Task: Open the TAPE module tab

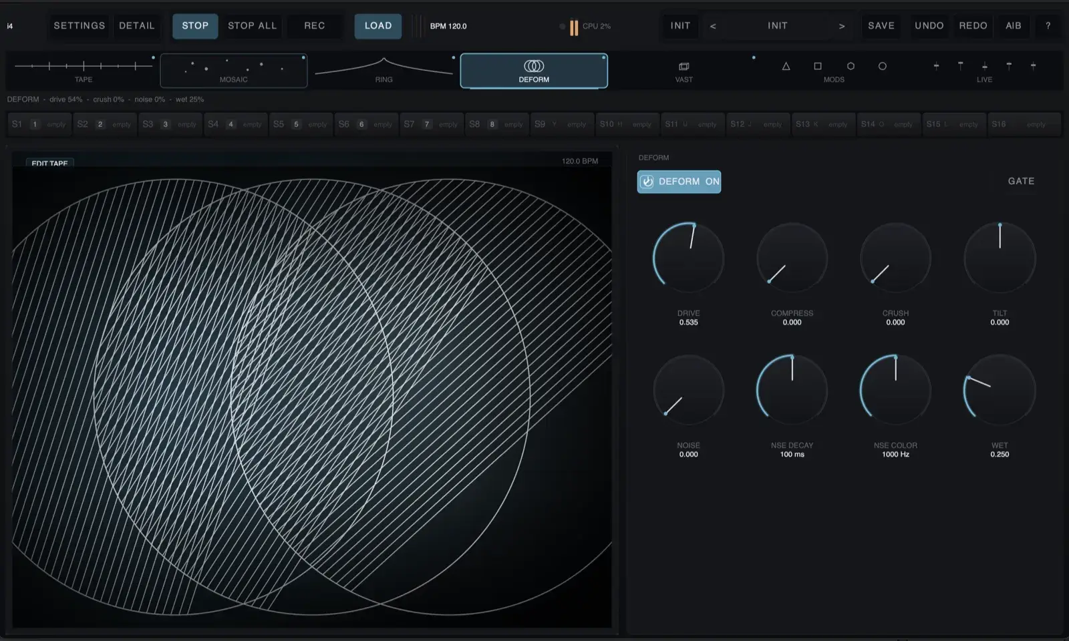Action: coord(84,71)
